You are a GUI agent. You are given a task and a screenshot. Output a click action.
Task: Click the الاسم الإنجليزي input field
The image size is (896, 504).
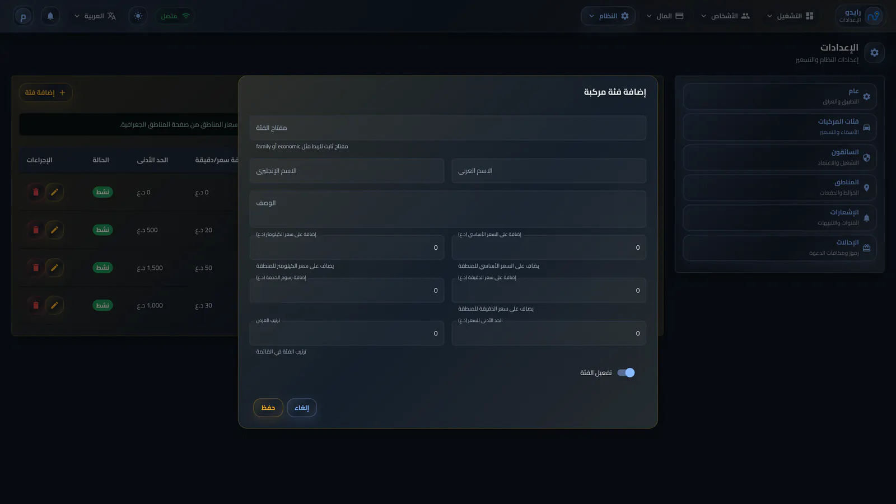pos(347,171)
